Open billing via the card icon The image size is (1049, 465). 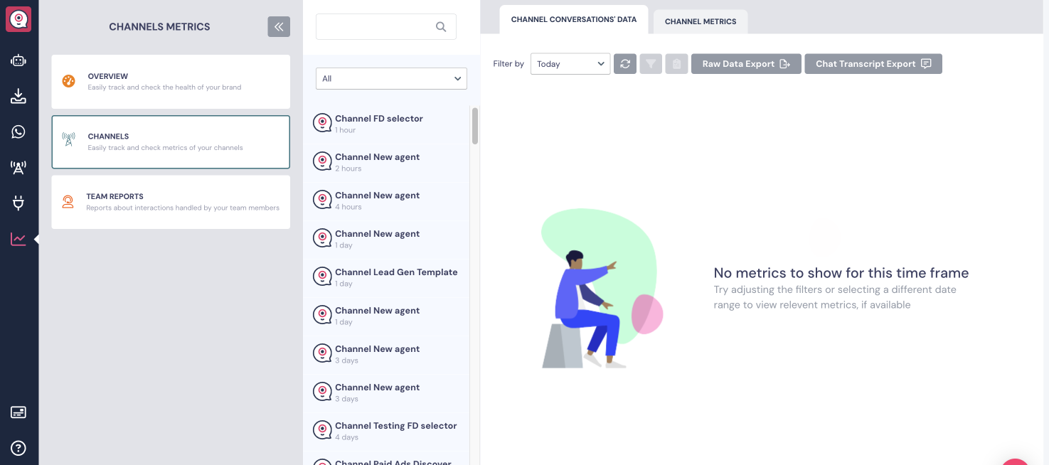click(18, 412)
